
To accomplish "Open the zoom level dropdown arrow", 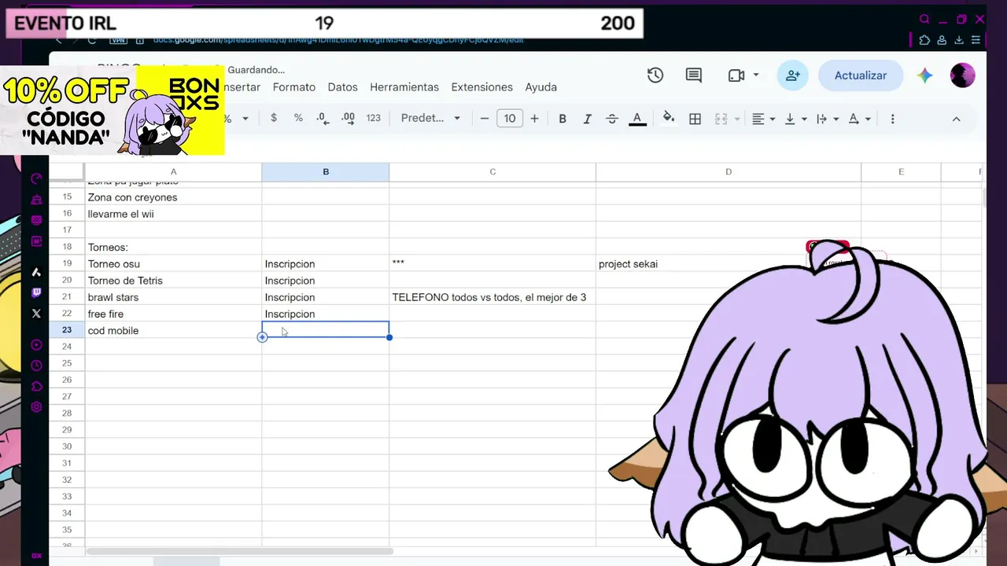I will [x=245, y=119].
